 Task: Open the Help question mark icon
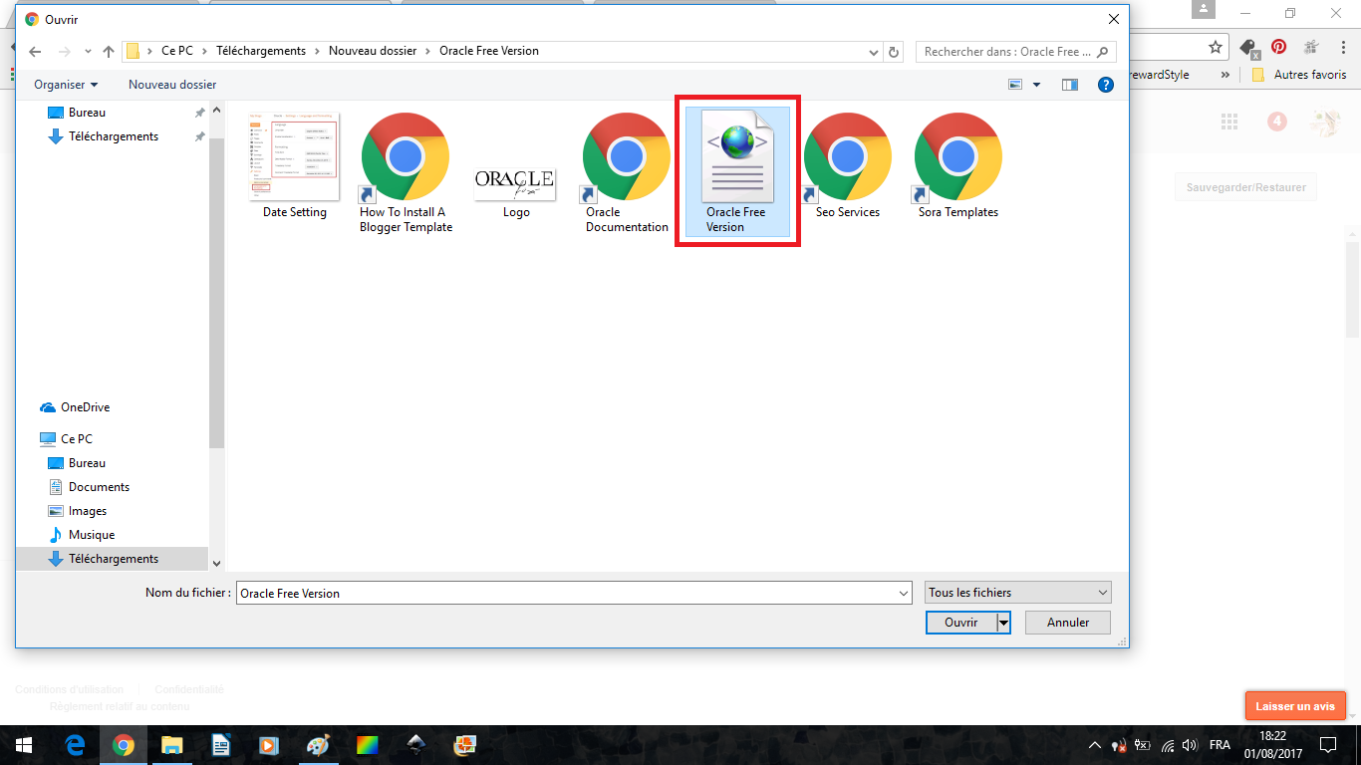[1105, 85]
